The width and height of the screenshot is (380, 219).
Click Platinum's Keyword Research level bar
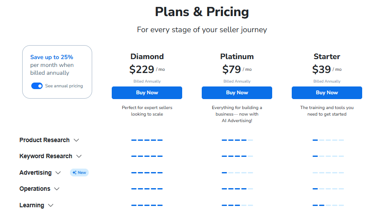click(237, 156)
